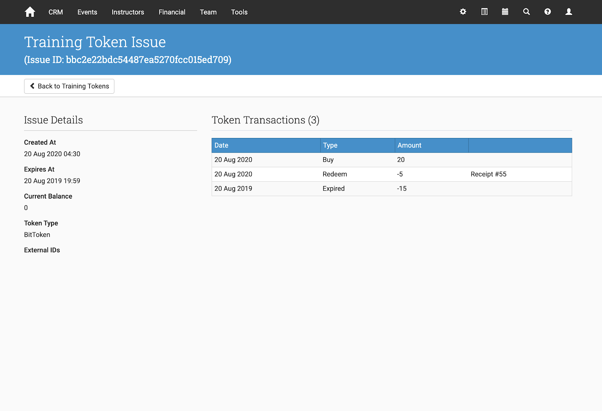Screen dimensions: 602x411
Task: Open the user profile icon
Action: click(569, 12)
